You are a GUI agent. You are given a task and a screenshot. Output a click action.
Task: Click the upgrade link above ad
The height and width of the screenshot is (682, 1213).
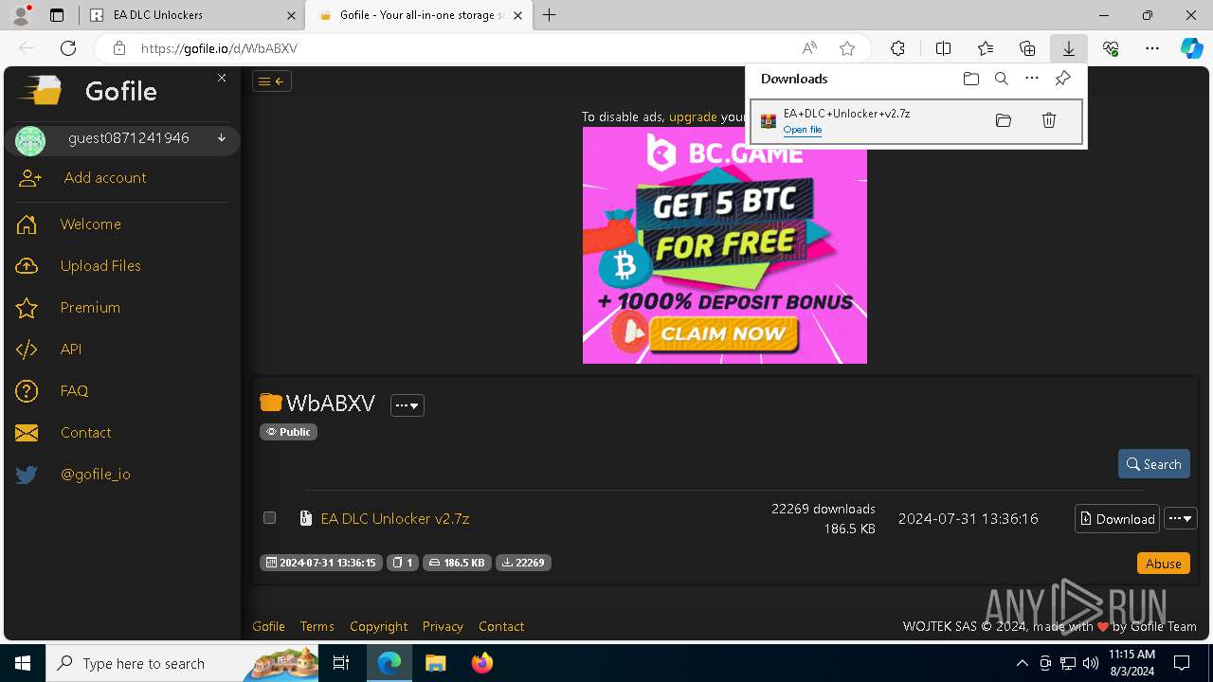click(693, 117)
